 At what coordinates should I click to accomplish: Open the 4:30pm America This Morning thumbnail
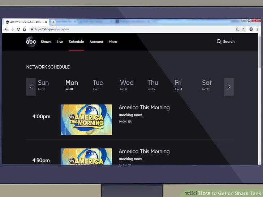(86, 156)
